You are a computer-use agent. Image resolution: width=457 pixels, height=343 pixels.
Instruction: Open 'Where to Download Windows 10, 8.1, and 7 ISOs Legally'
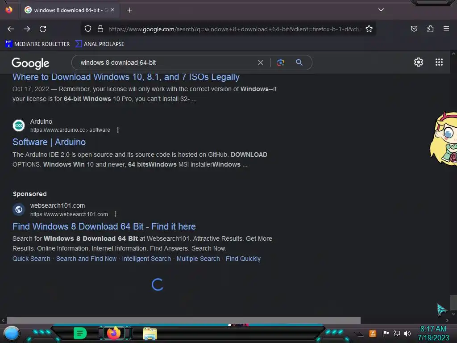point(126,77)
